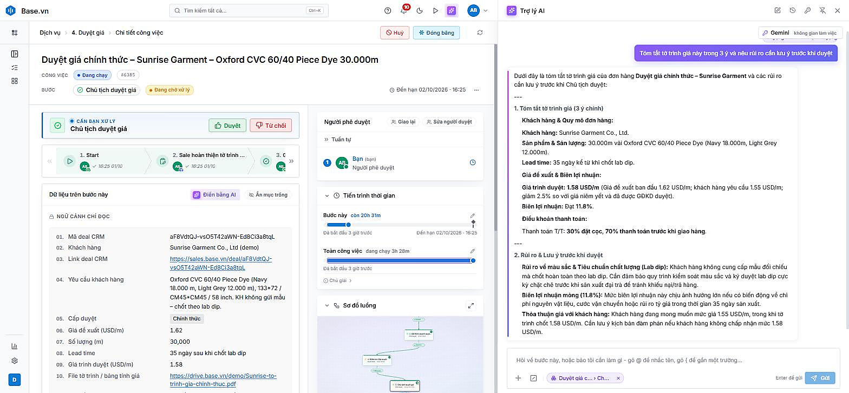
Task: Toggle dark mode moon icon
Action: pos(420,10)
